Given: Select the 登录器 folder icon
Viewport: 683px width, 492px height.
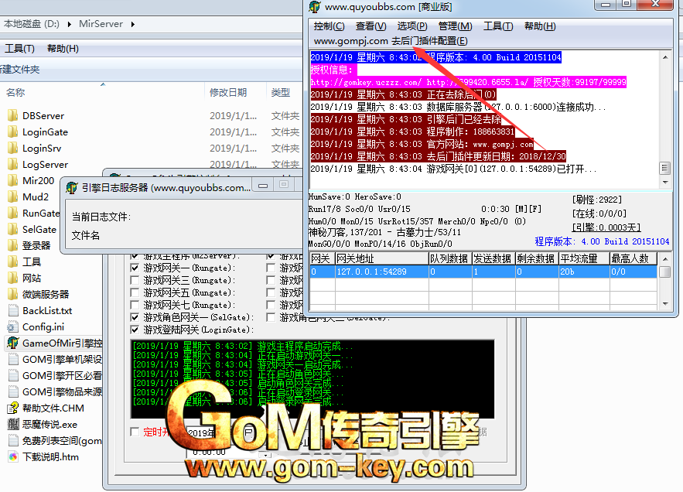Looking at the screenshot, I should [12, 245].
